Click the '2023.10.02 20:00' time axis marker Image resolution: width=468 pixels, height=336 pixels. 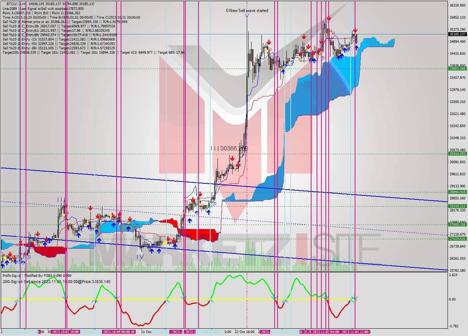pyautogui.click(x=65, y=332)
